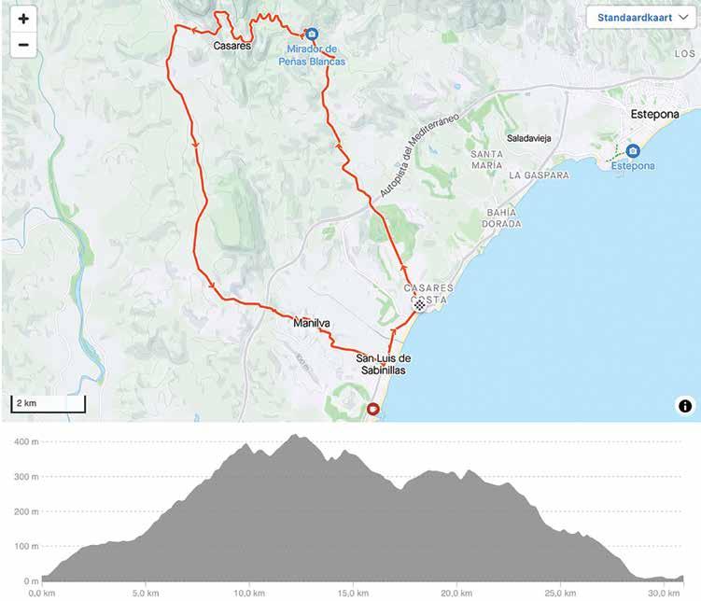This screenshot has height=601, width=701.
Task: Click the route arrow near Casares Costa
Action: click(403, 267)
